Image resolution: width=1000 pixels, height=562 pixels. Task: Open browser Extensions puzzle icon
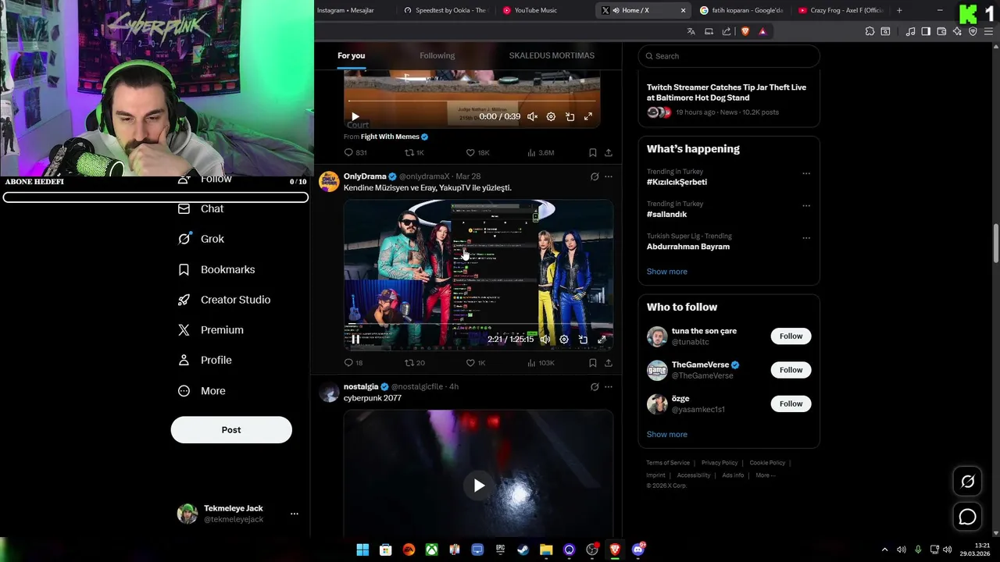(x=870, y=31)
